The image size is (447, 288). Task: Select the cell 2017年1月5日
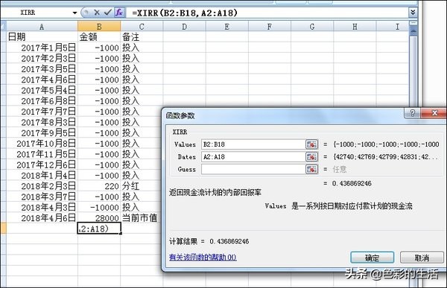[42, 48]
